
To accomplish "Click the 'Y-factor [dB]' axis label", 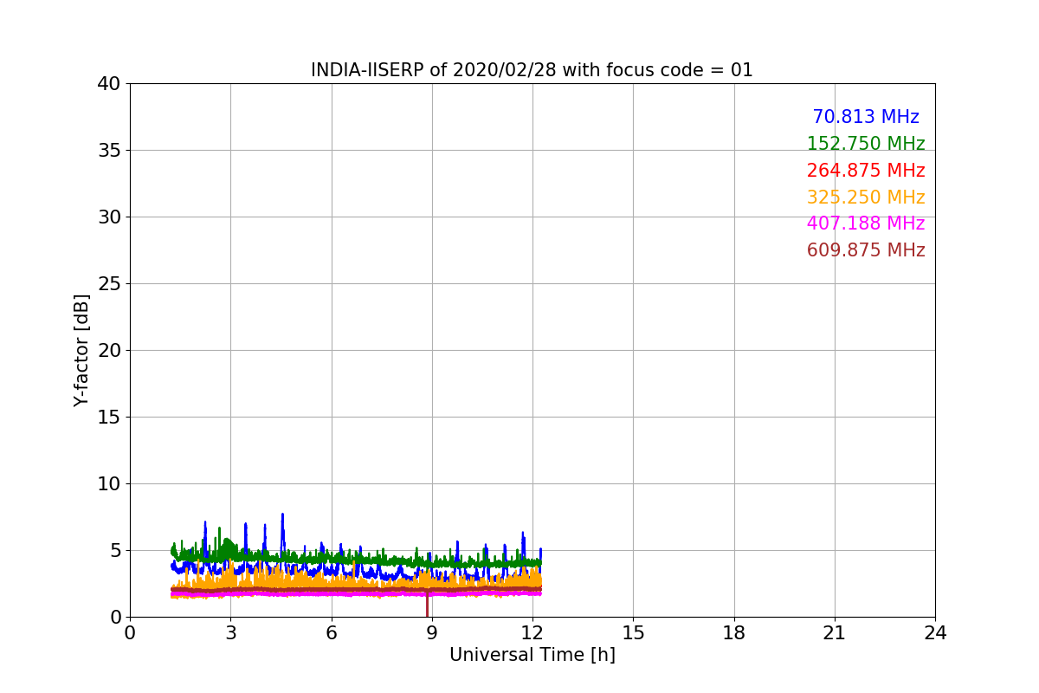I will (81, 350).
